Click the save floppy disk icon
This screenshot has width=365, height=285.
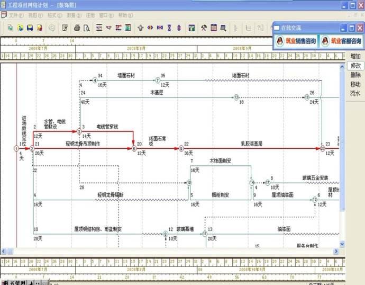click(30, 28)
